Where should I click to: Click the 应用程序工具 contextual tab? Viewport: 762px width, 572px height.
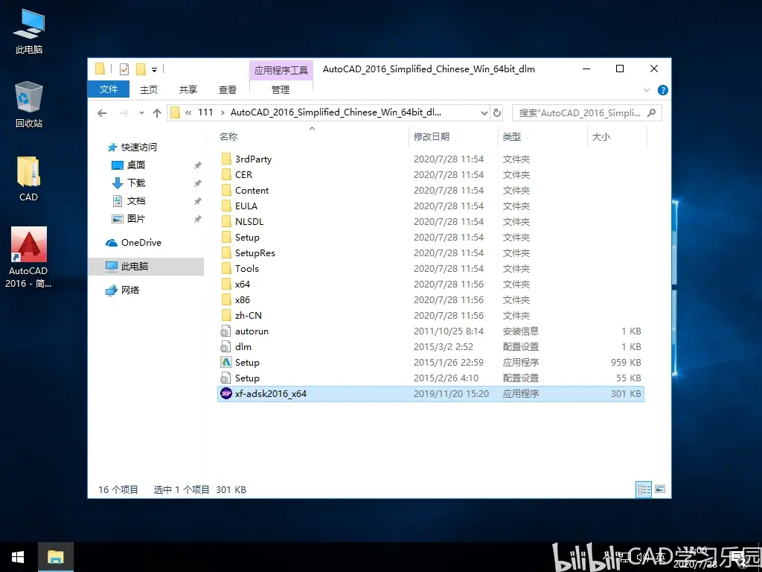coord(281,70)
